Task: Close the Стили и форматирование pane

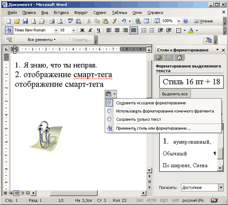Action: point(223,50)
